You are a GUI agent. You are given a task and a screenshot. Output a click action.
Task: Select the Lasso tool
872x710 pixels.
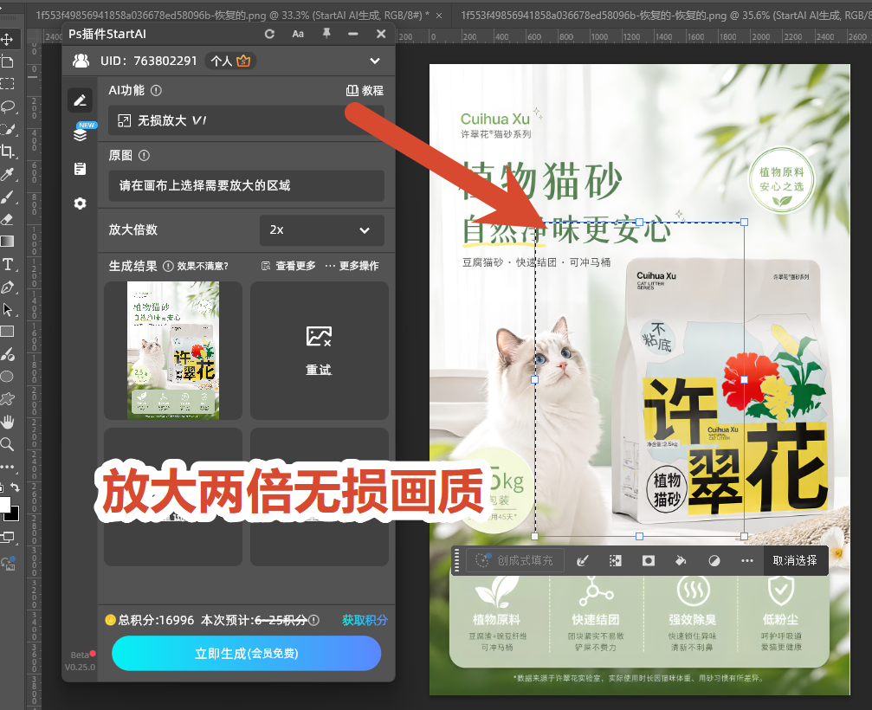point(7,106)
